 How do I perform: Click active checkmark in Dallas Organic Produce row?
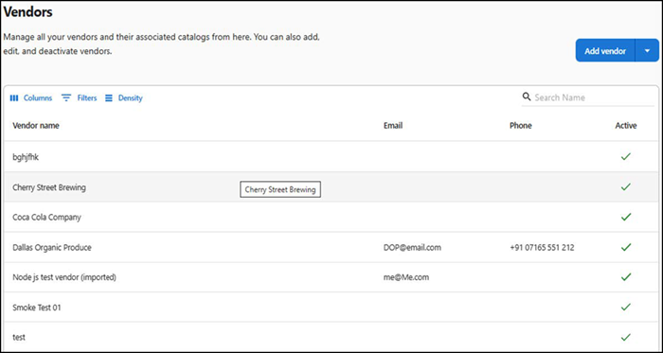click(x=625, y=247)
